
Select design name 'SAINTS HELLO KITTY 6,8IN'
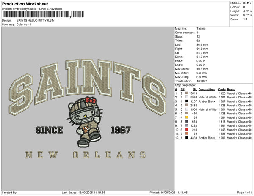point(35,20)
